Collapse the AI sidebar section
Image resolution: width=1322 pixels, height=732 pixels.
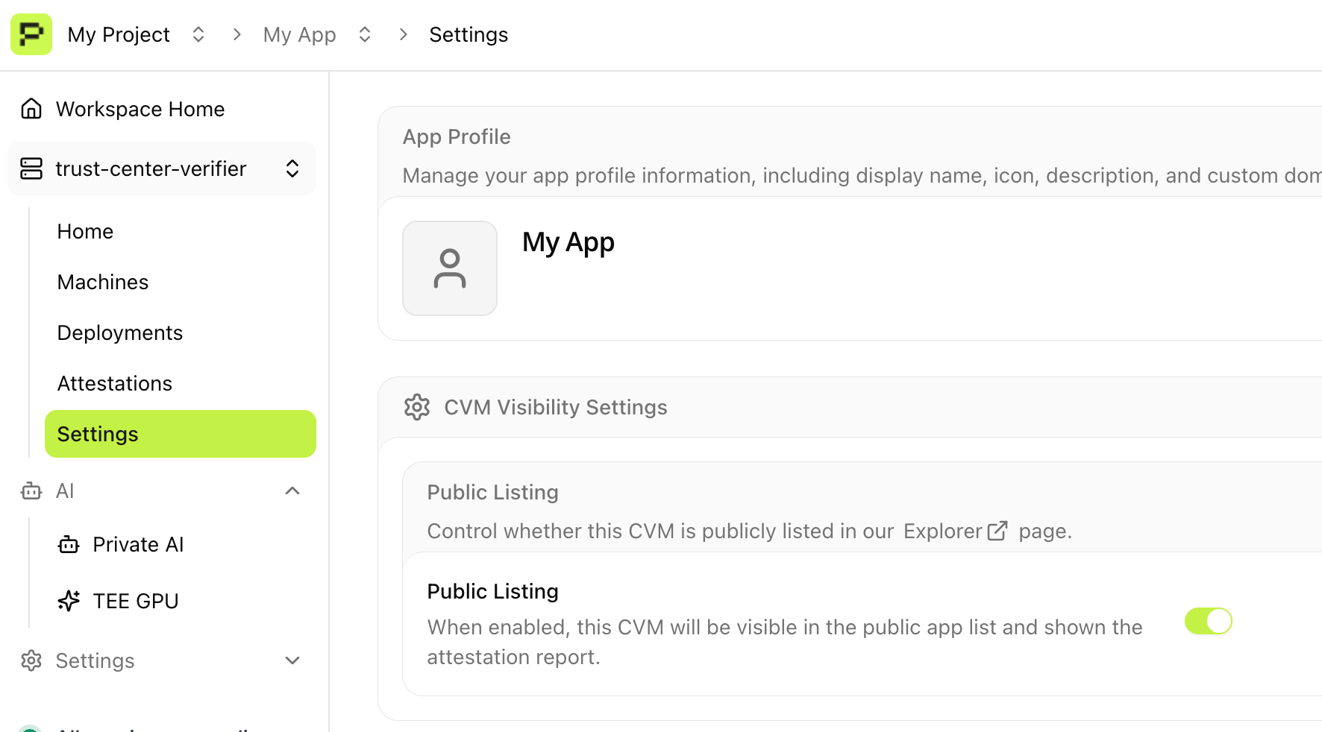(x=292, y=490)
